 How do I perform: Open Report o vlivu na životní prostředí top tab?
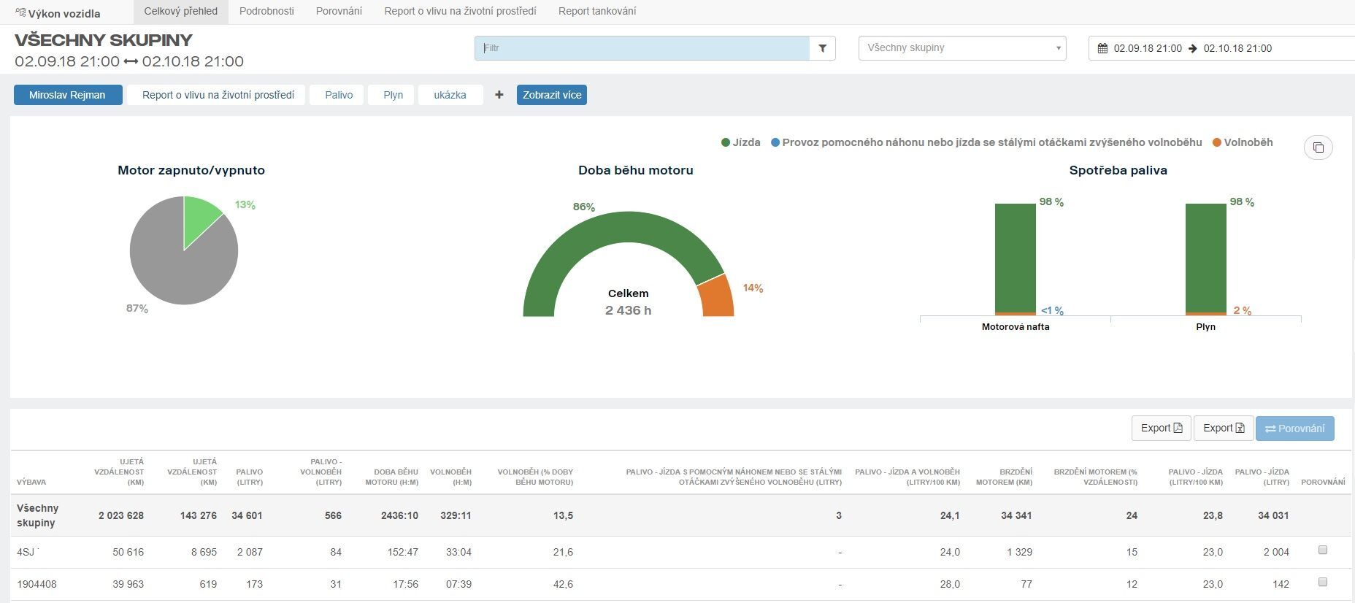pyautogui.click(x=460, y=12)
